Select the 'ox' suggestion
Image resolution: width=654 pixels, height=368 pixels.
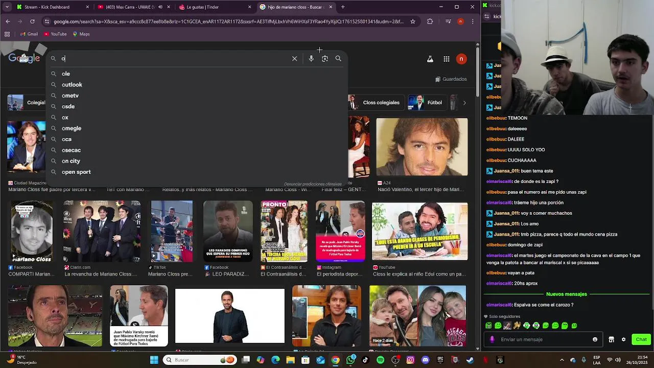pos(197,117)
